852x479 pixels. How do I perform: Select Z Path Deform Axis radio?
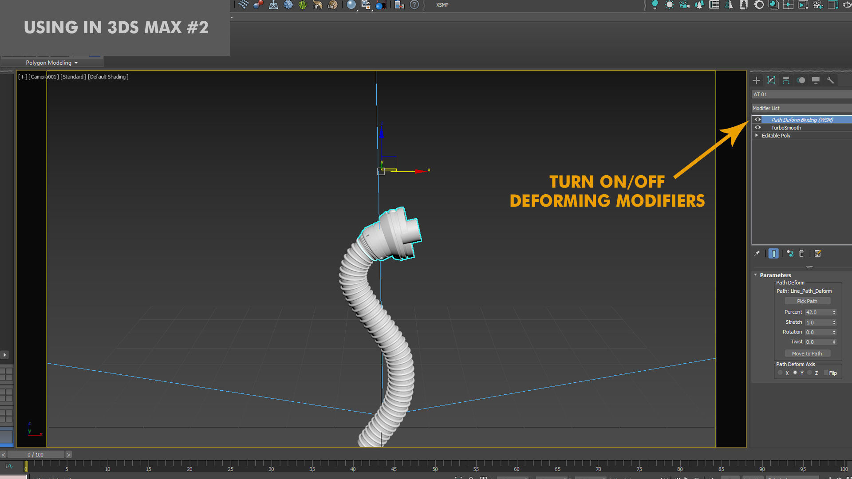[810, 373]
